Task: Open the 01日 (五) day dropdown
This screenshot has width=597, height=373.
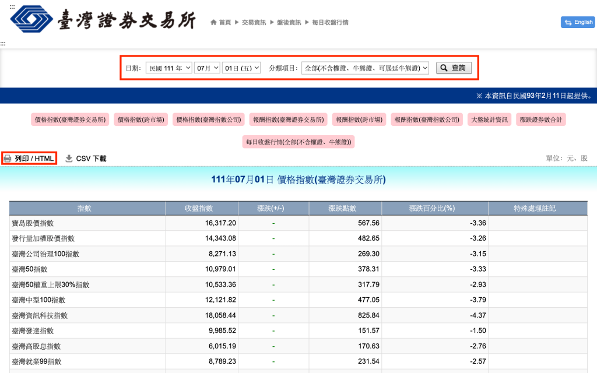Action: click(241, 68)
